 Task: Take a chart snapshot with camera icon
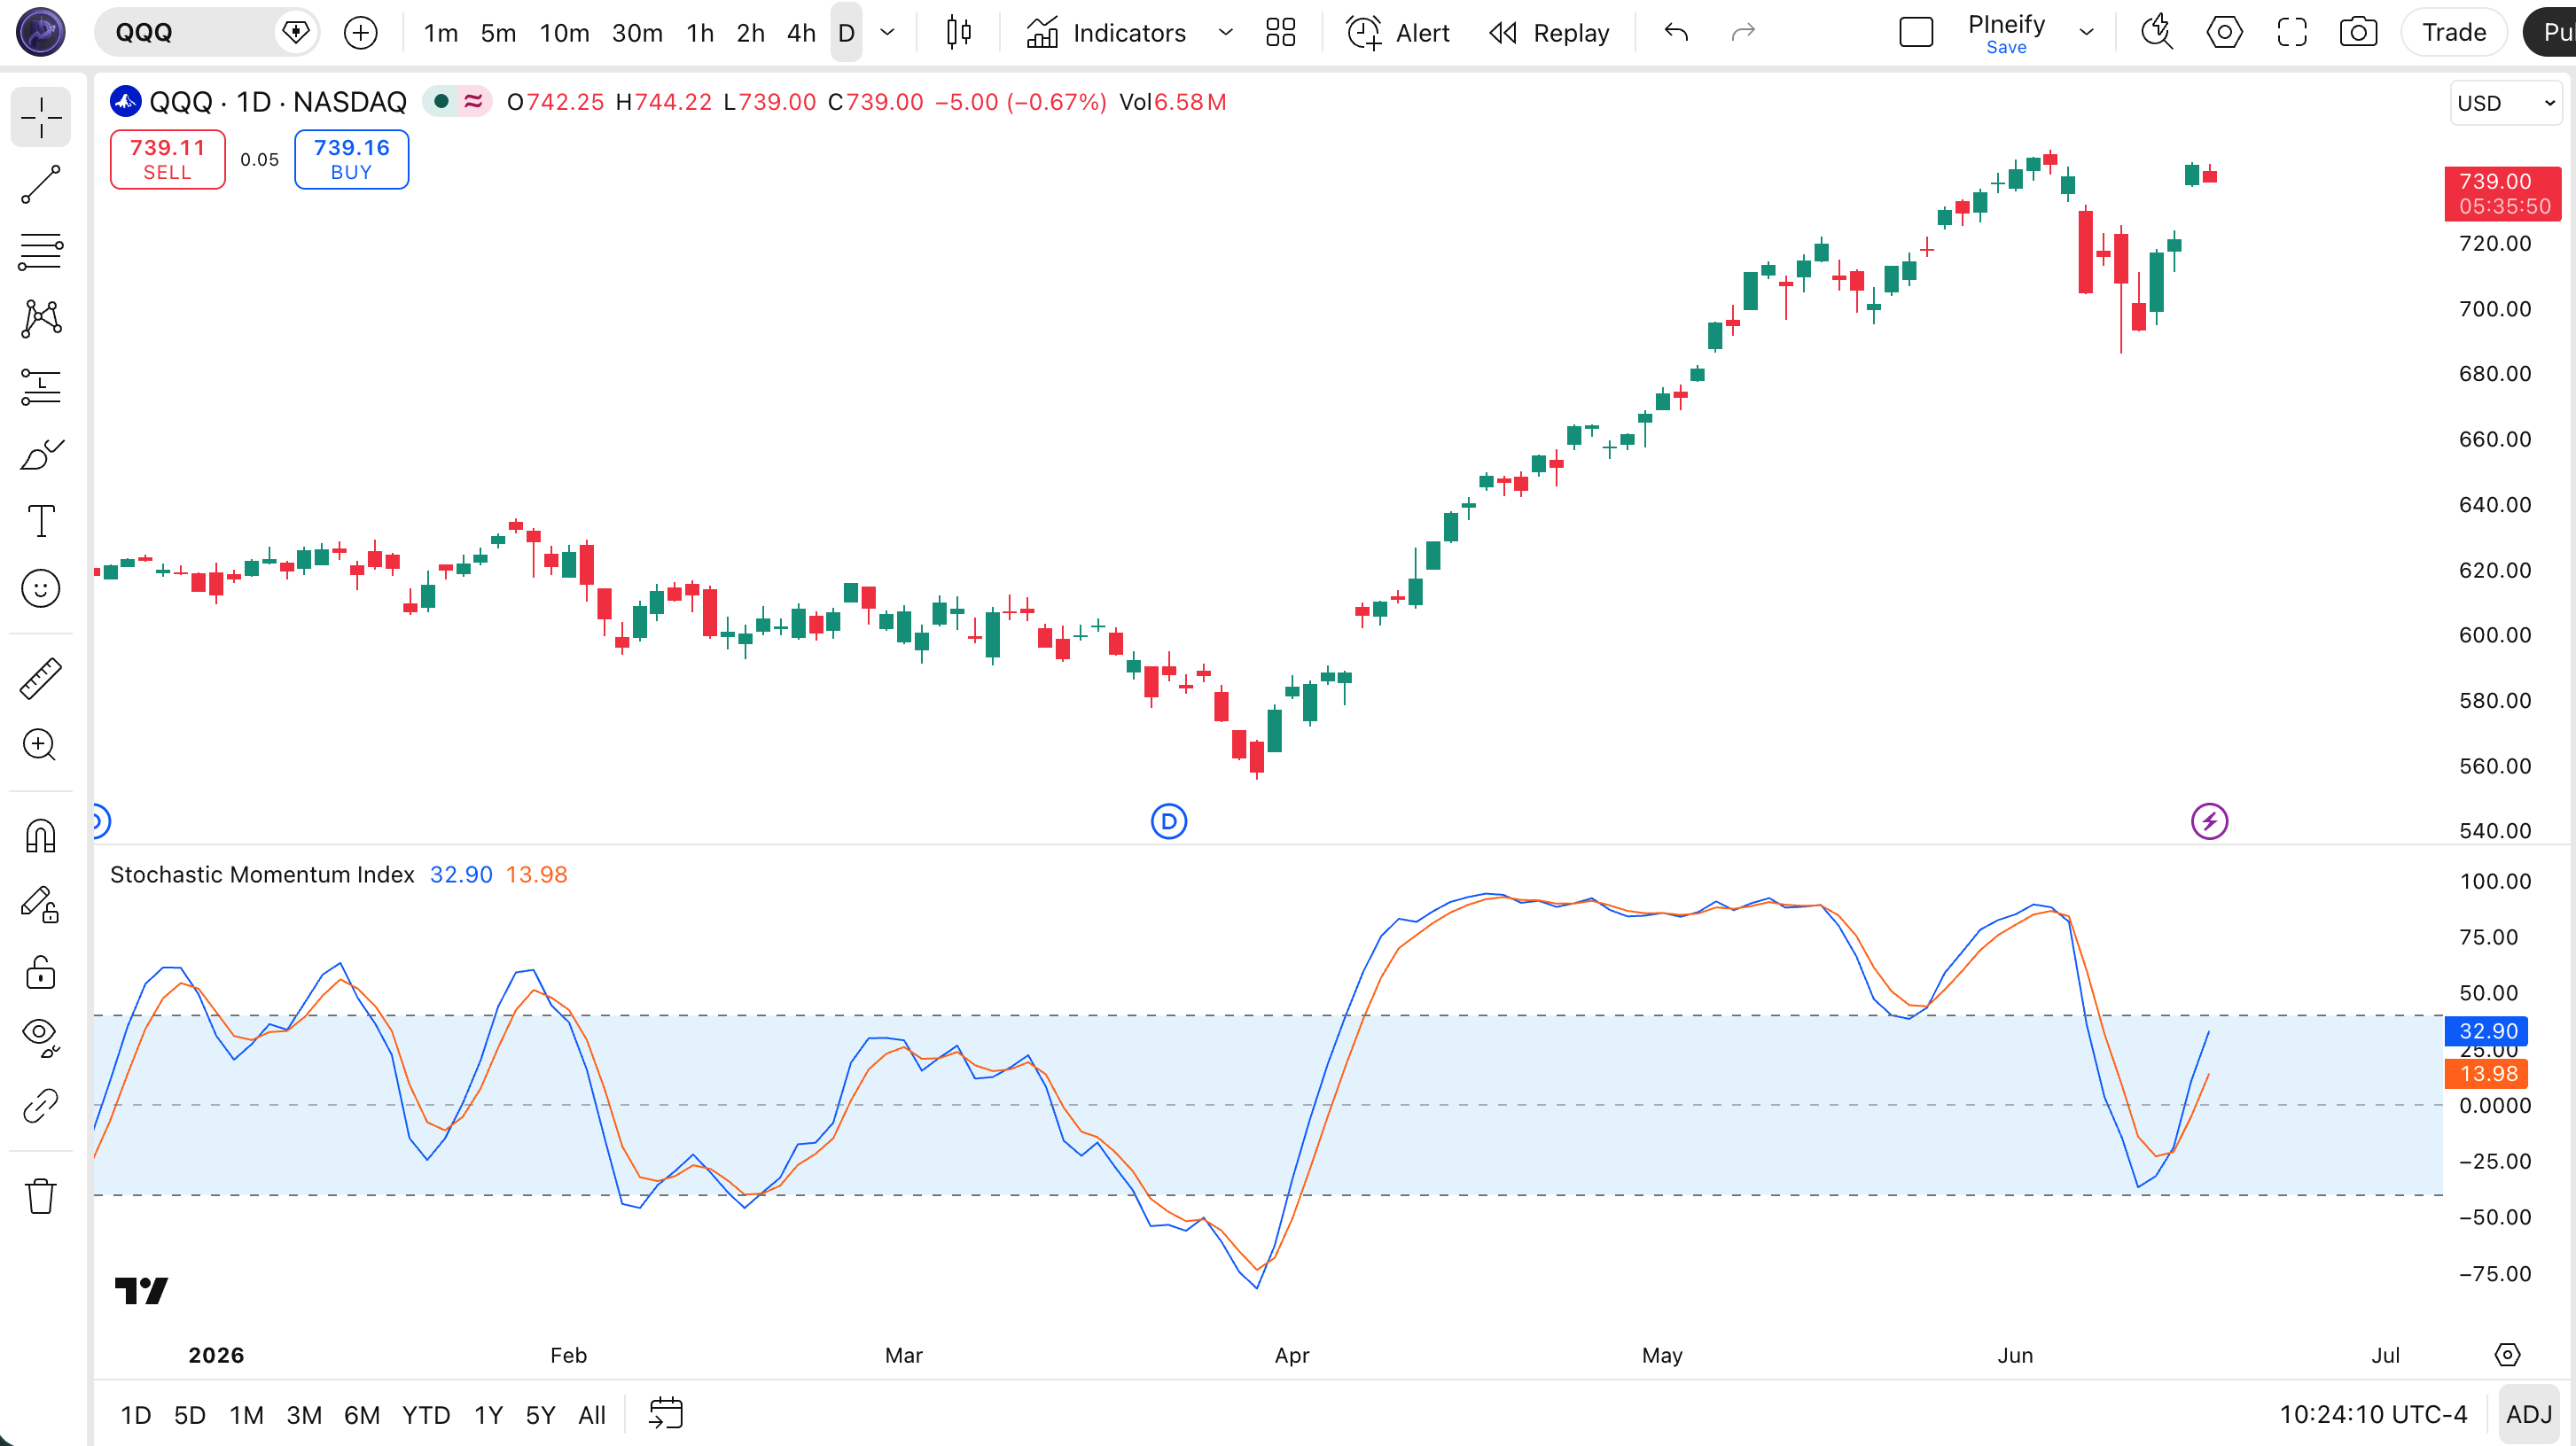[2358, 33]
